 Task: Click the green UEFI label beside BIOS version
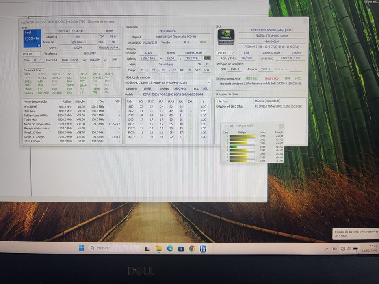pos(203,43)
